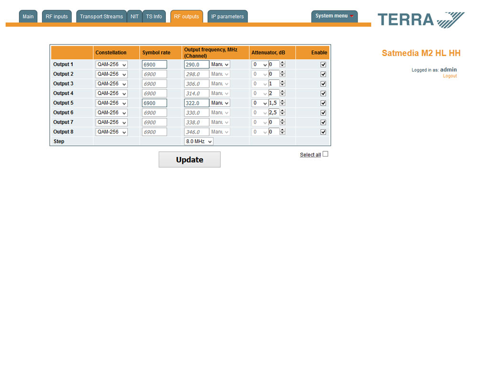Switch to the Transport Streams tab
The width and height of the screenshot is (478, 383).
click(x=101, y=17)
